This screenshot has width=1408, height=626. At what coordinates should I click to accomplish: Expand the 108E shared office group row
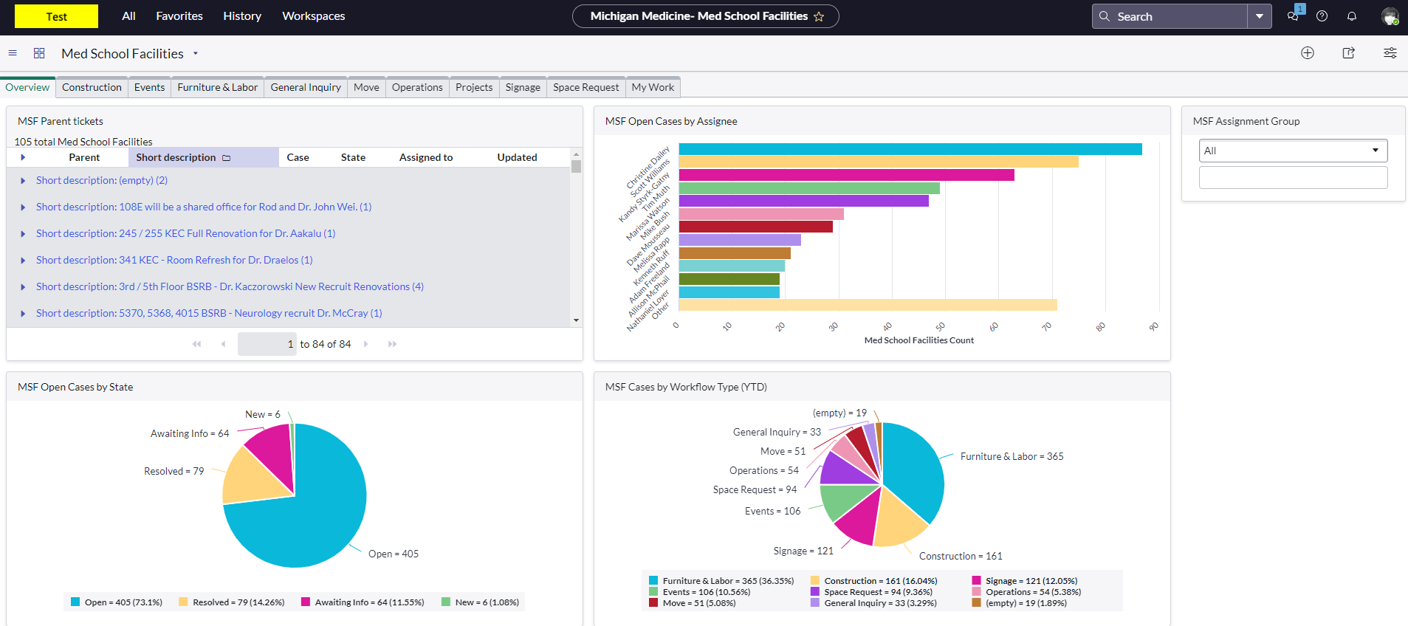click(23, 207)
